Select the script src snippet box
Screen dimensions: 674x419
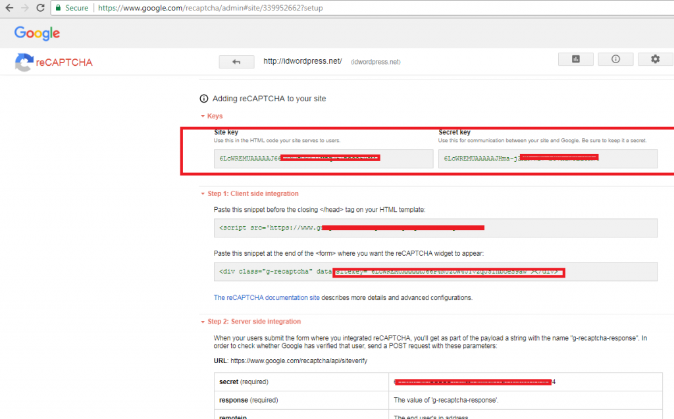pos(436,228)
